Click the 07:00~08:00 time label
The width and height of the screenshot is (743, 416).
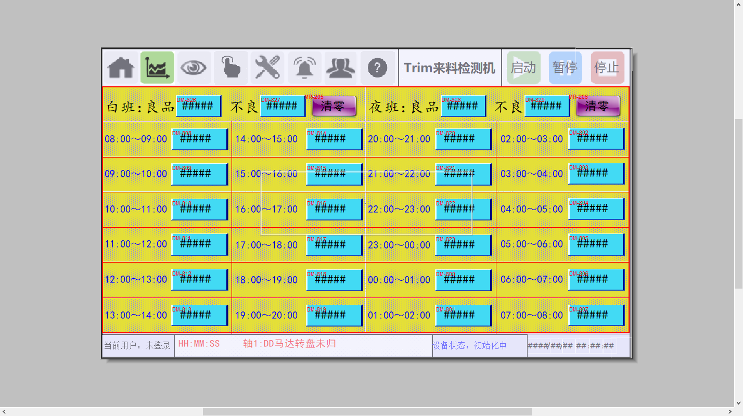(x=532, y=315)
